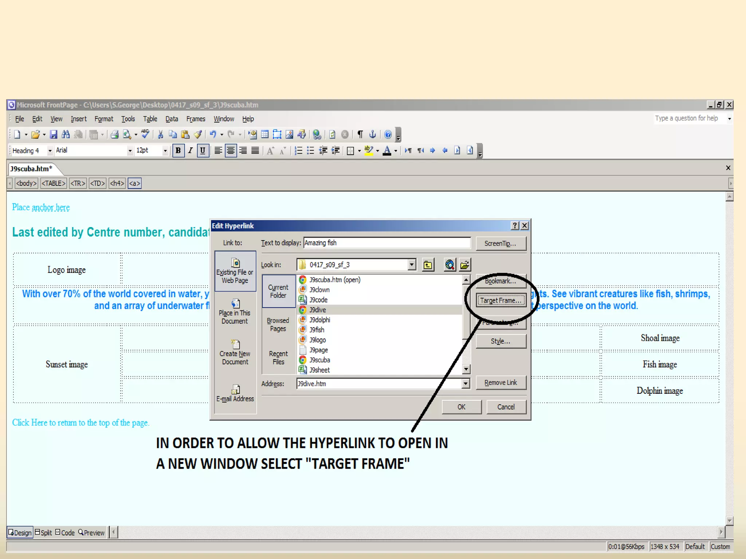Open the Frames menu

[x=196, y=119]
